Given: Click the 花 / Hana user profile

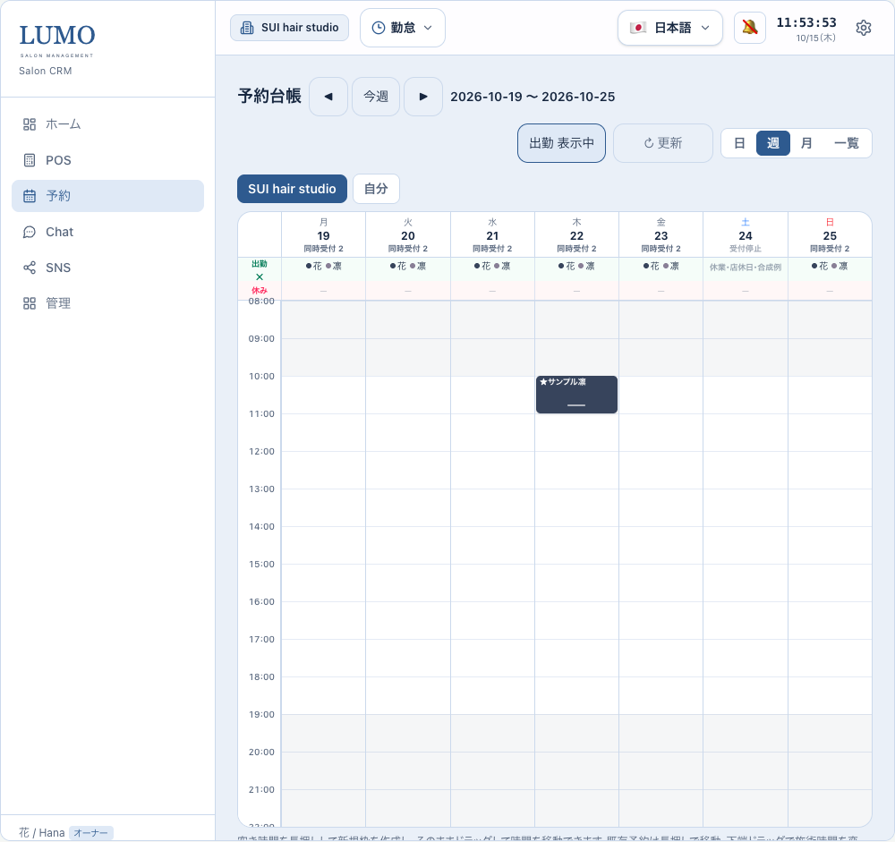Looking at the screenshot, I should click(42, 833).
